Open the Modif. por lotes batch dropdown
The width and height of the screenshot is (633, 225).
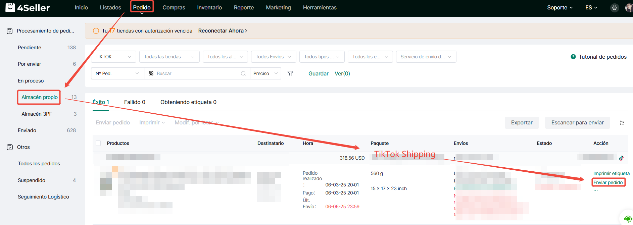(x=197, y=123)
